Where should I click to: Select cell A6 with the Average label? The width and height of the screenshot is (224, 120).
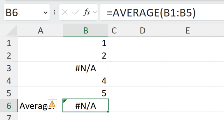[x=41, y=106]
